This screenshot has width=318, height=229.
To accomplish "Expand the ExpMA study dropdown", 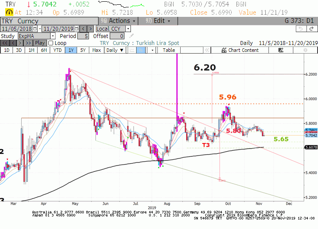I will (x=53, y=36).
